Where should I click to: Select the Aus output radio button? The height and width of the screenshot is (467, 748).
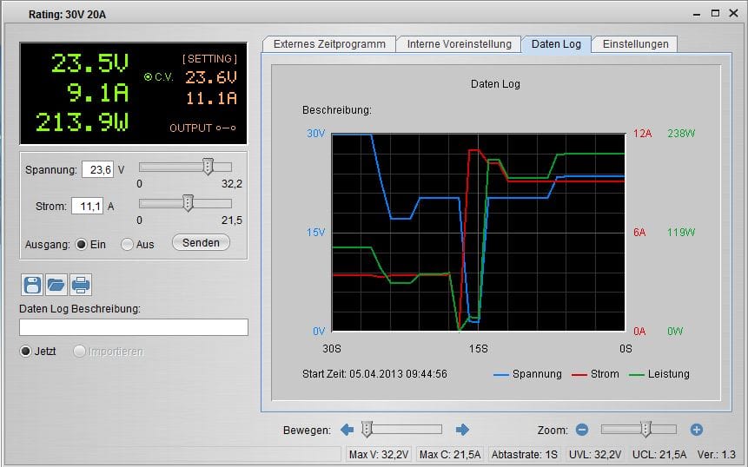pyautogui.click(x=127, y=245)
